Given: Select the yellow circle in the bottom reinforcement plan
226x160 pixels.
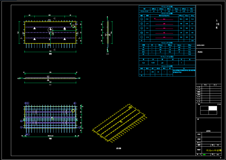Looking at the screenshot, I should (73, 111).
